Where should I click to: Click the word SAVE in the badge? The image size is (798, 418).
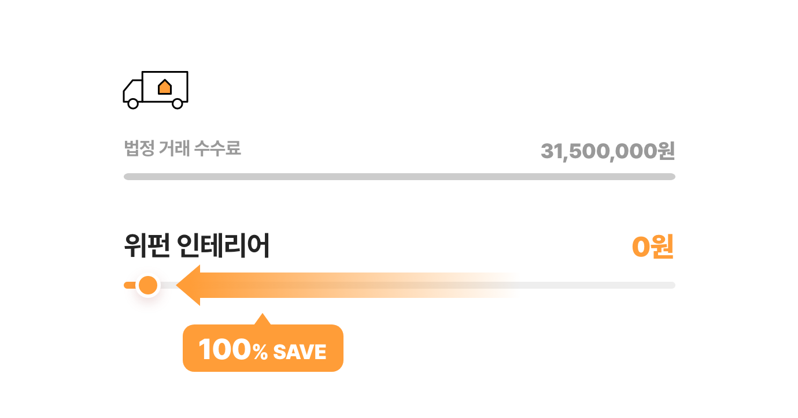(x=300, y=352)
